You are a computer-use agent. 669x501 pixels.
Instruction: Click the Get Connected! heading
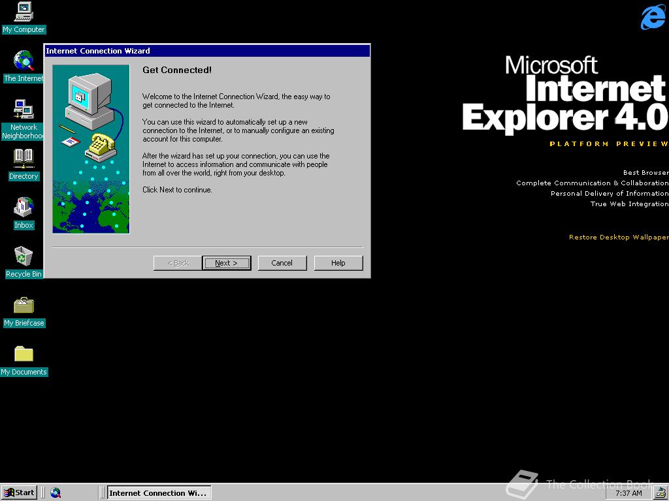click(x=177, y=70)
